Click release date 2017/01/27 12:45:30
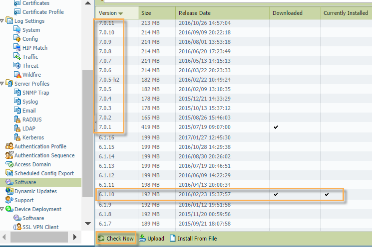 205,137
